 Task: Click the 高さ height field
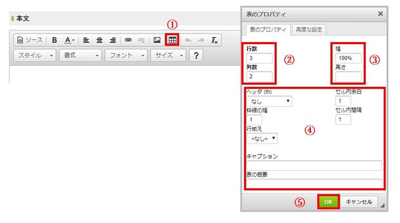(348, 76)
